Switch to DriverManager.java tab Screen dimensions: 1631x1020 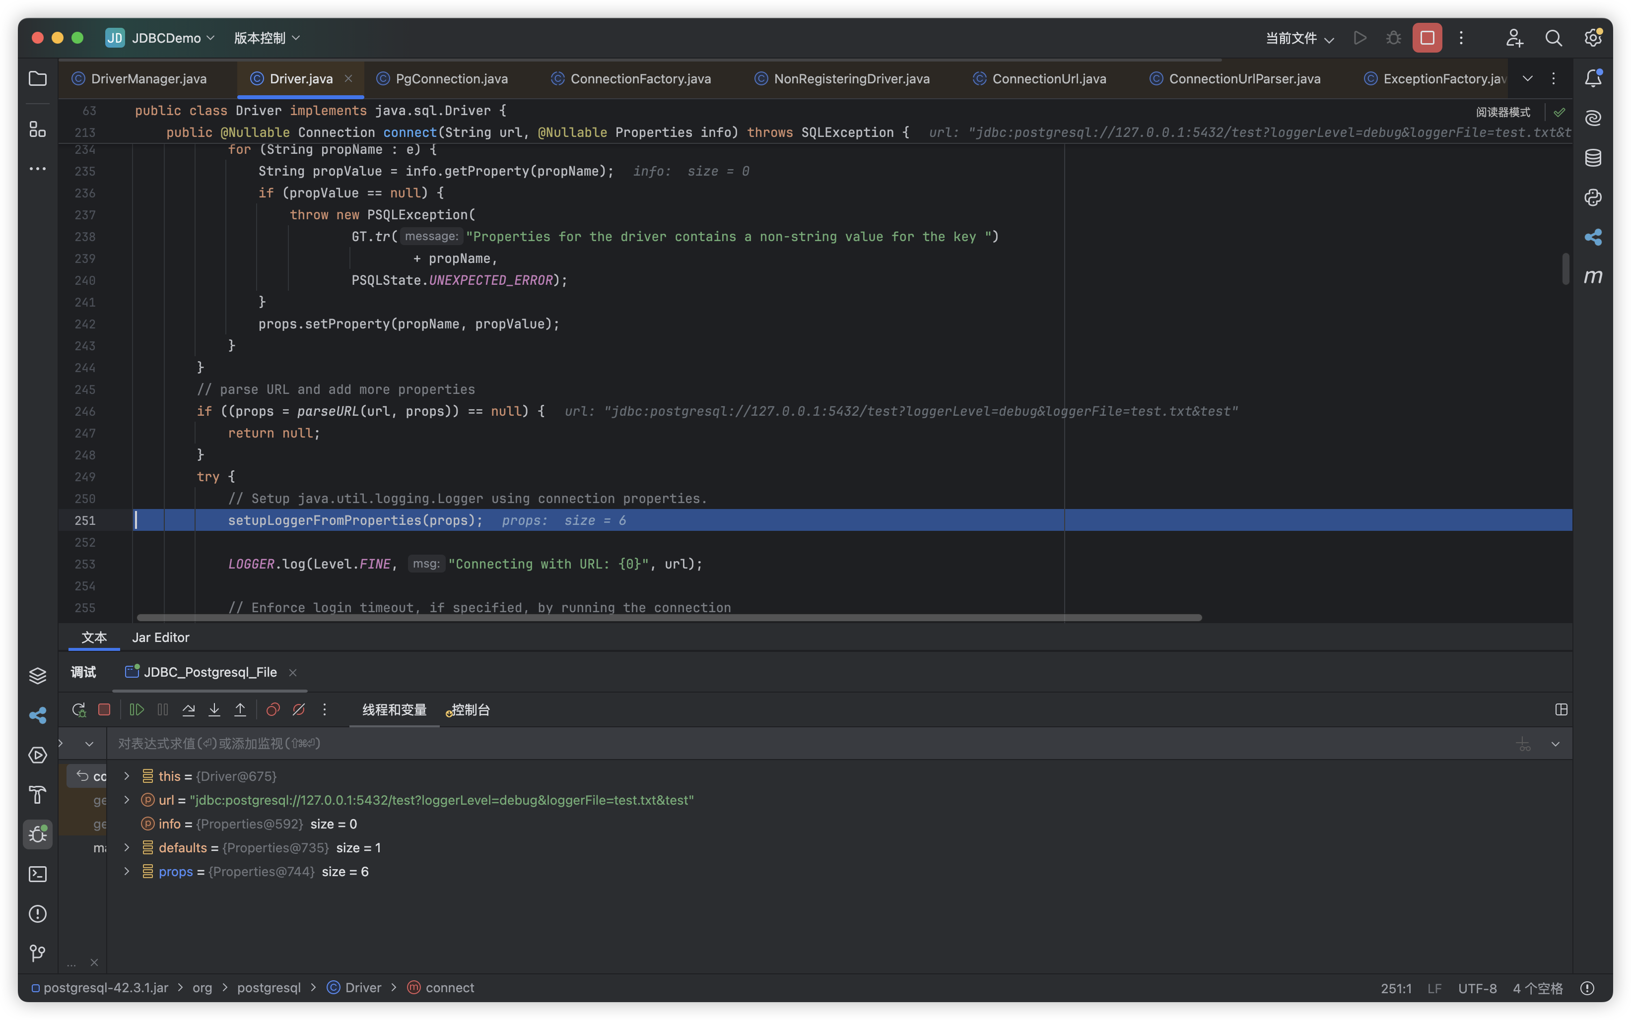point(148,78)
